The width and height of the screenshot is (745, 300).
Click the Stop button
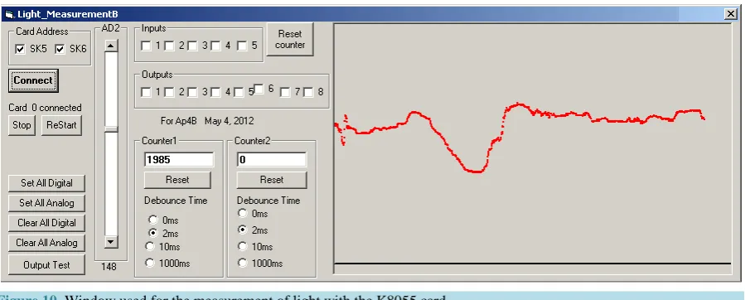click(x=22, y=125)
